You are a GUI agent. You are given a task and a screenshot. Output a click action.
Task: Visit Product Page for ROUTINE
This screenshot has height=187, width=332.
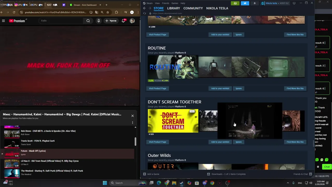coord(157,88)
